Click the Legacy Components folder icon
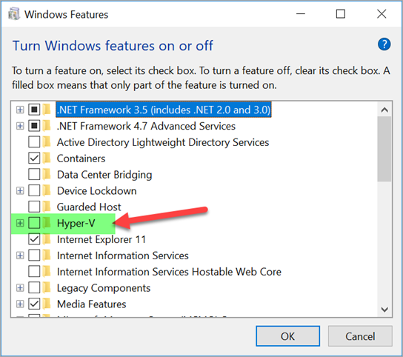Image resolution: width=403 pixels, height=357 pixels. click(47, 287)
